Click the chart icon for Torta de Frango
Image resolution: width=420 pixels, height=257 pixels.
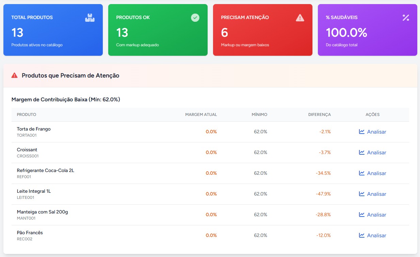click(362, 132)
